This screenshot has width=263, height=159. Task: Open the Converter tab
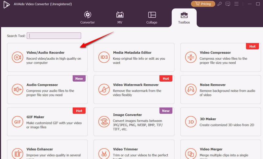click(x=87, y=17)
